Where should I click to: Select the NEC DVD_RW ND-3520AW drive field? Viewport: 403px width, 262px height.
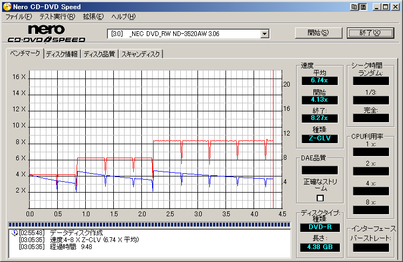pos(183,34)
